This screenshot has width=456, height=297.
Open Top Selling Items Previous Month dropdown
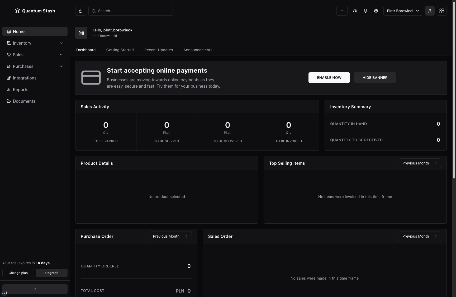click(x=420, y=163)
